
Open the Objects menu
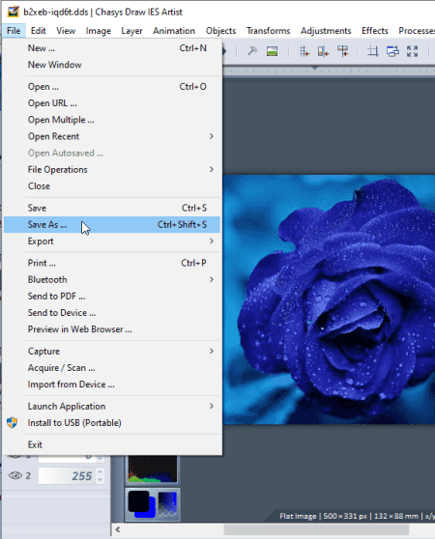220,31
